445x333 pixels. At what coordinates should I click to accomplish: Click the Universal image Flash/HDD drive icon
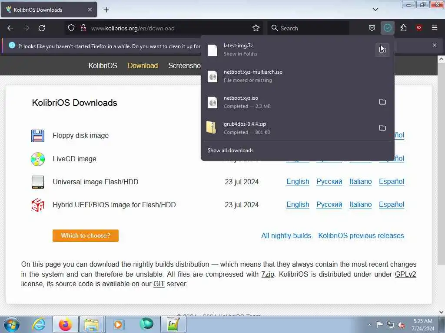point(38,182)
